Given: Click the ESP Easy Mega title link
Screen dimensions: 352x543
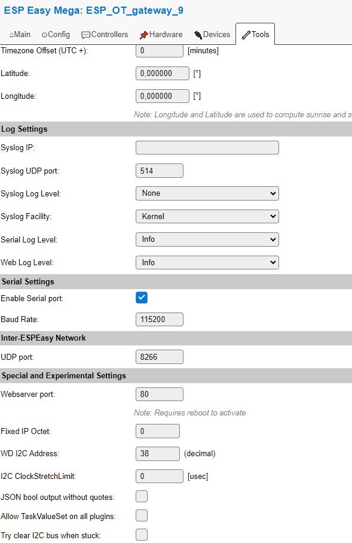Looking at the screenshot, I should tap(93, 10).
